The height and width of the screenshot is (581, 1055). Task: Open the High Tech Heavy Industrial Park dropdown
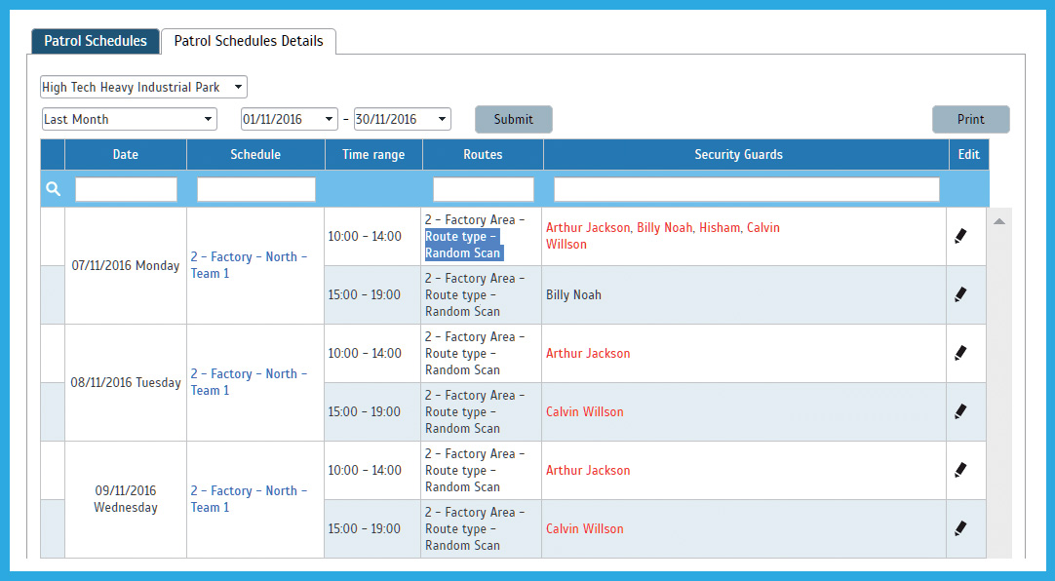click(143, 88)
